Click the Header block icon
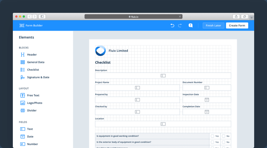This screenshot has width=267, height=148. click(23, 54)
